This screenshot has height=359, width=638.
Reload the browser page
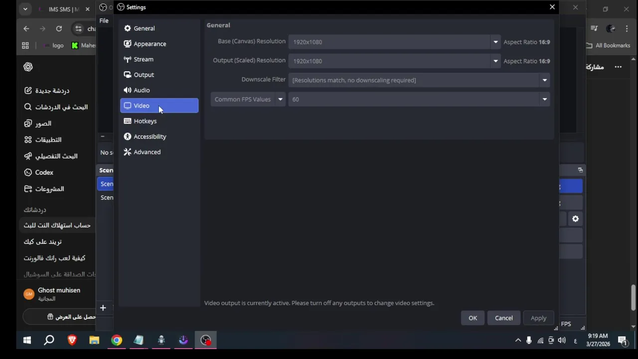pyautogui.click(x=59, y=28)
